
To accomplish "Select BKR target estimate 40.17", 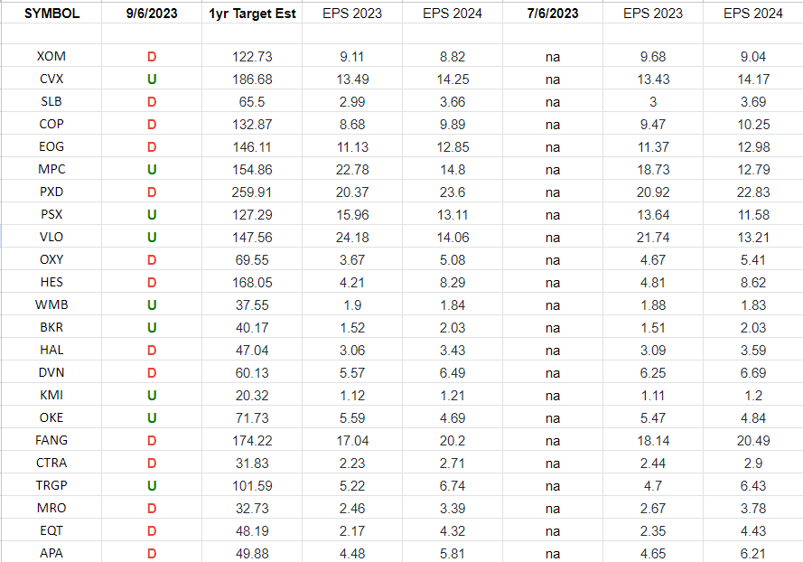I will point(252,327).
